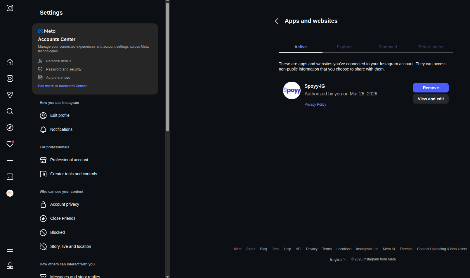
Task: Select Notifications settings item
Action: pyautogui.click(x=95, y=130)
